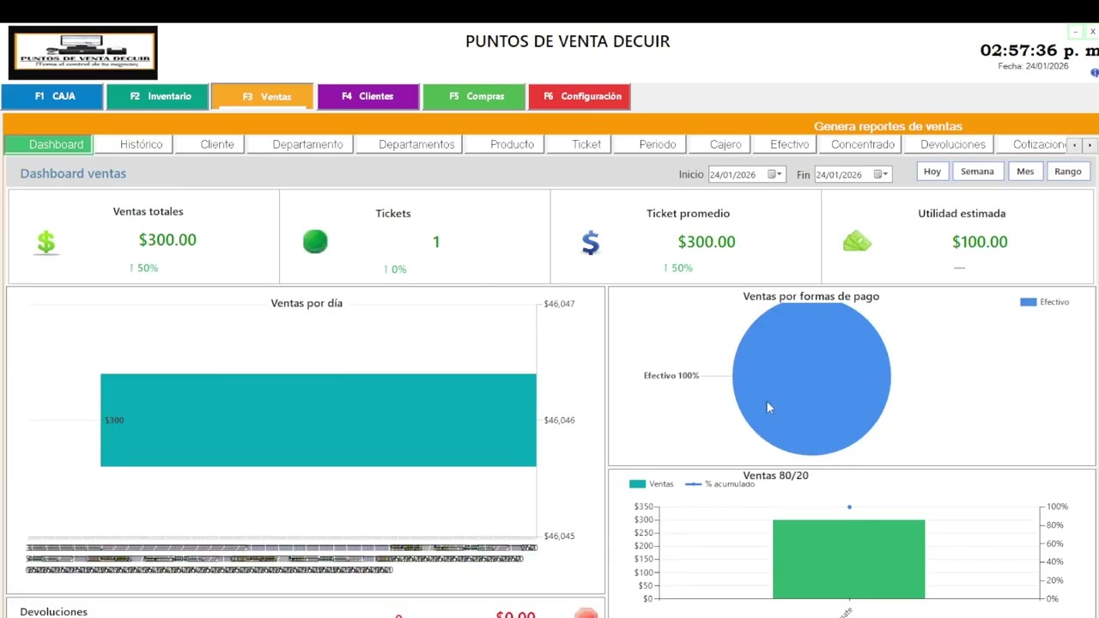The width and height of the screenshot is (1099, 618).
Task: Click the Efectivo legend color swatch
Action: [x=1028, y=302]
